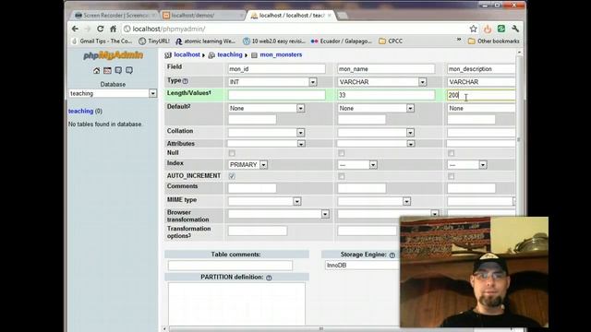
Task: Open the CPCC bookmark folder
Action: point(391,41)
